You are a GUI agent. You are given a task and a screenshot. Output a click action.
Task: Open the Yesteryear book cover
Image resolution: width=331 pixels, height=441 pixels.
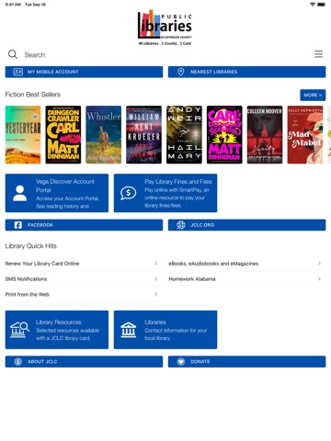(x=23, y=135)
